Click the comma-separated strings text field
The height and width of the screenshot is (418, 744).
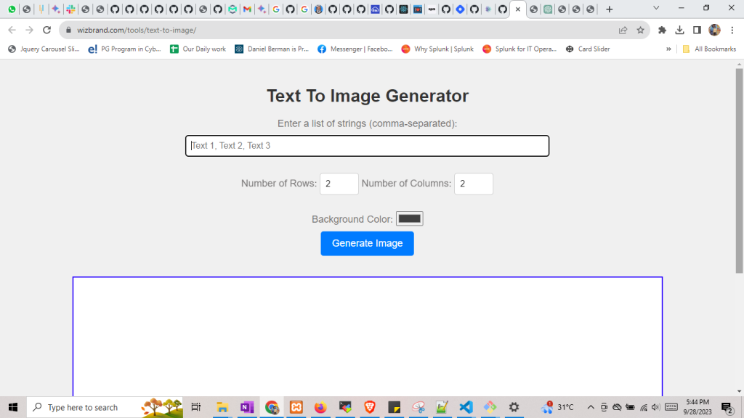coord(367,146)
